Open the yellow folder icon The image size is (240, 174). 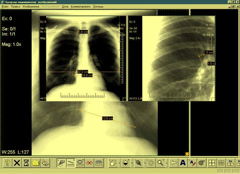(x=36, y=163)
